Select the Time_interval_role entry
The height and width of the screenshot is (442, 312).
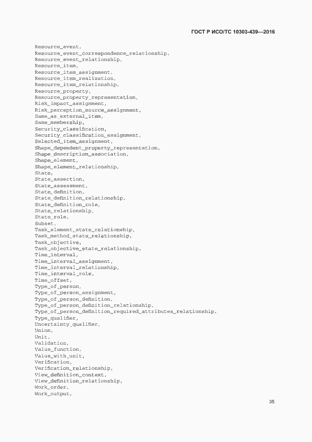pyautogui.click(x=64, y=274)
